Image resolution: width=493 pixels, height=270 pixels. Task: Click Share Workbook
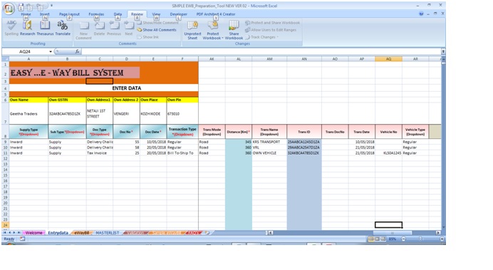tap(234, 30)
